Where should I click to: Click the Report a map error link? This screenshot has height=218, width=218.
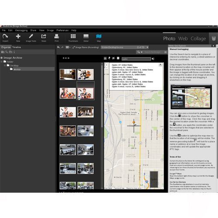tap(134, 188)
